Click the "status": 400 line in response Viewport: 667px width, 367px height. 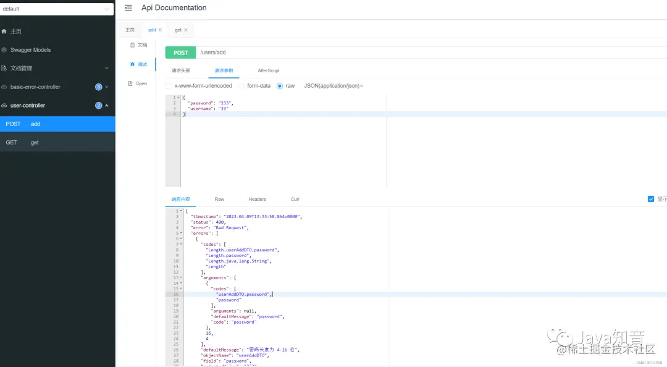click(208, 222)
